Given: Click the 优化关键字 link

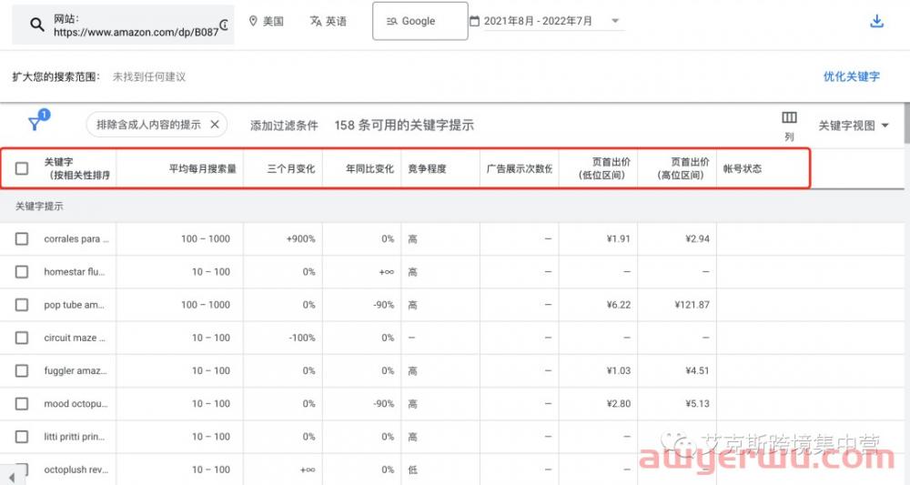Looking at the screenshot, I should 852,76.
